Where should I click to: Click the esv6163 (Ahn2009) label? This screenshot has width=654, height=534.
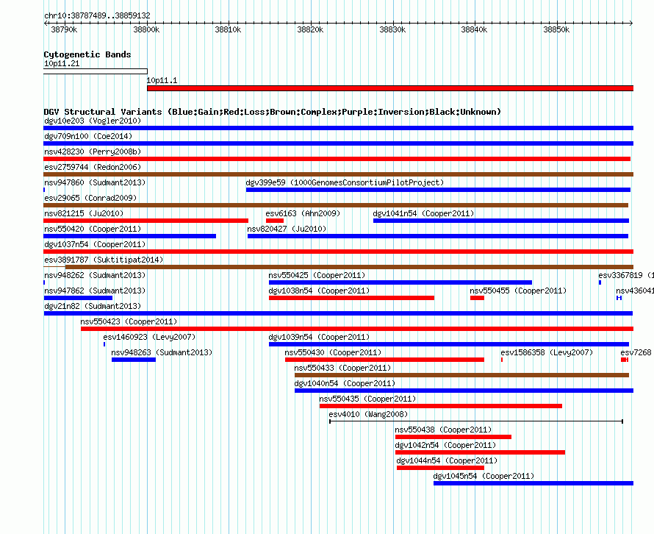point(303,213)
